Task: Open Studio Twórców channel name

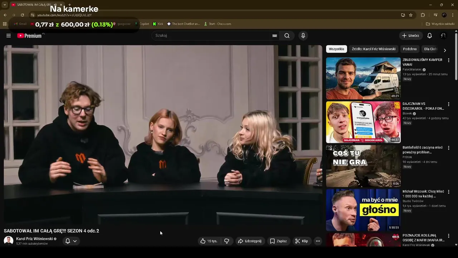Action: point(413,201)
